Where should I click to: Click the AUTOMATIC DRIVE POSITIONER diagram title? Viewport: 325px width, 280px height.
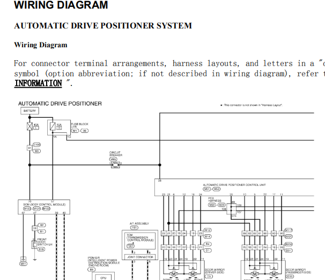[60, 104]
